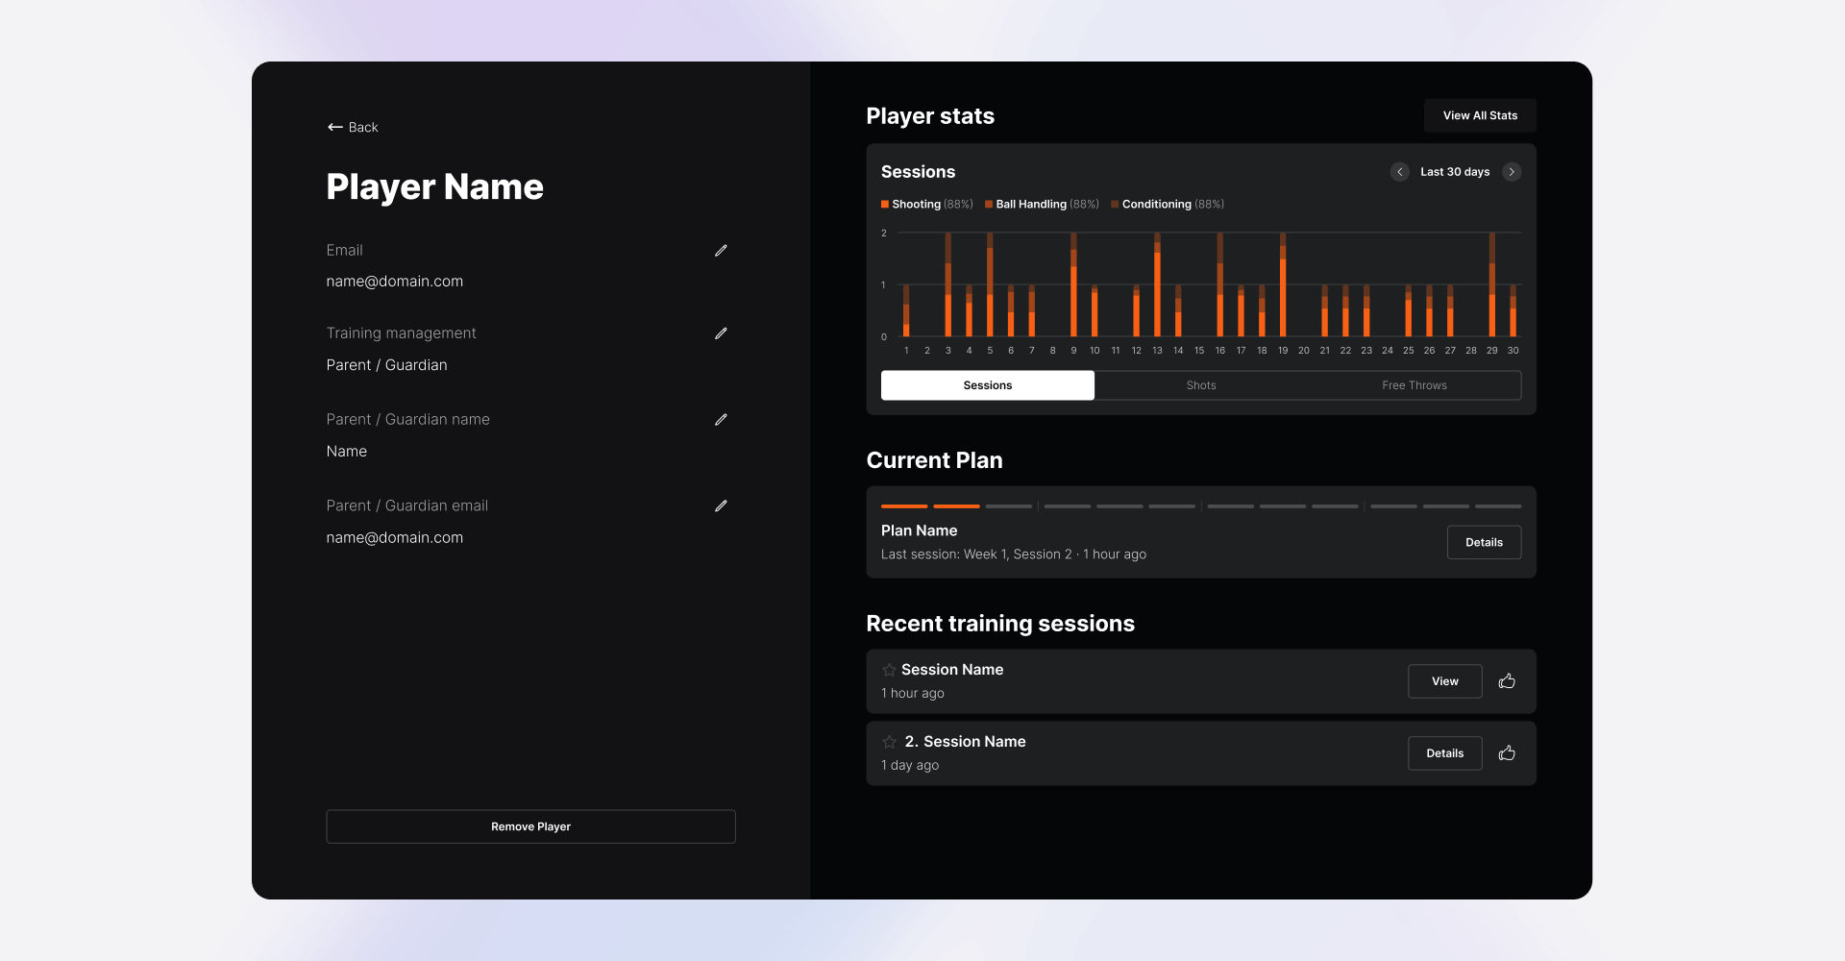Give a thumbs up to the first Session Name
This screenshot has width=1845, height=961.
pos(1506,681)
